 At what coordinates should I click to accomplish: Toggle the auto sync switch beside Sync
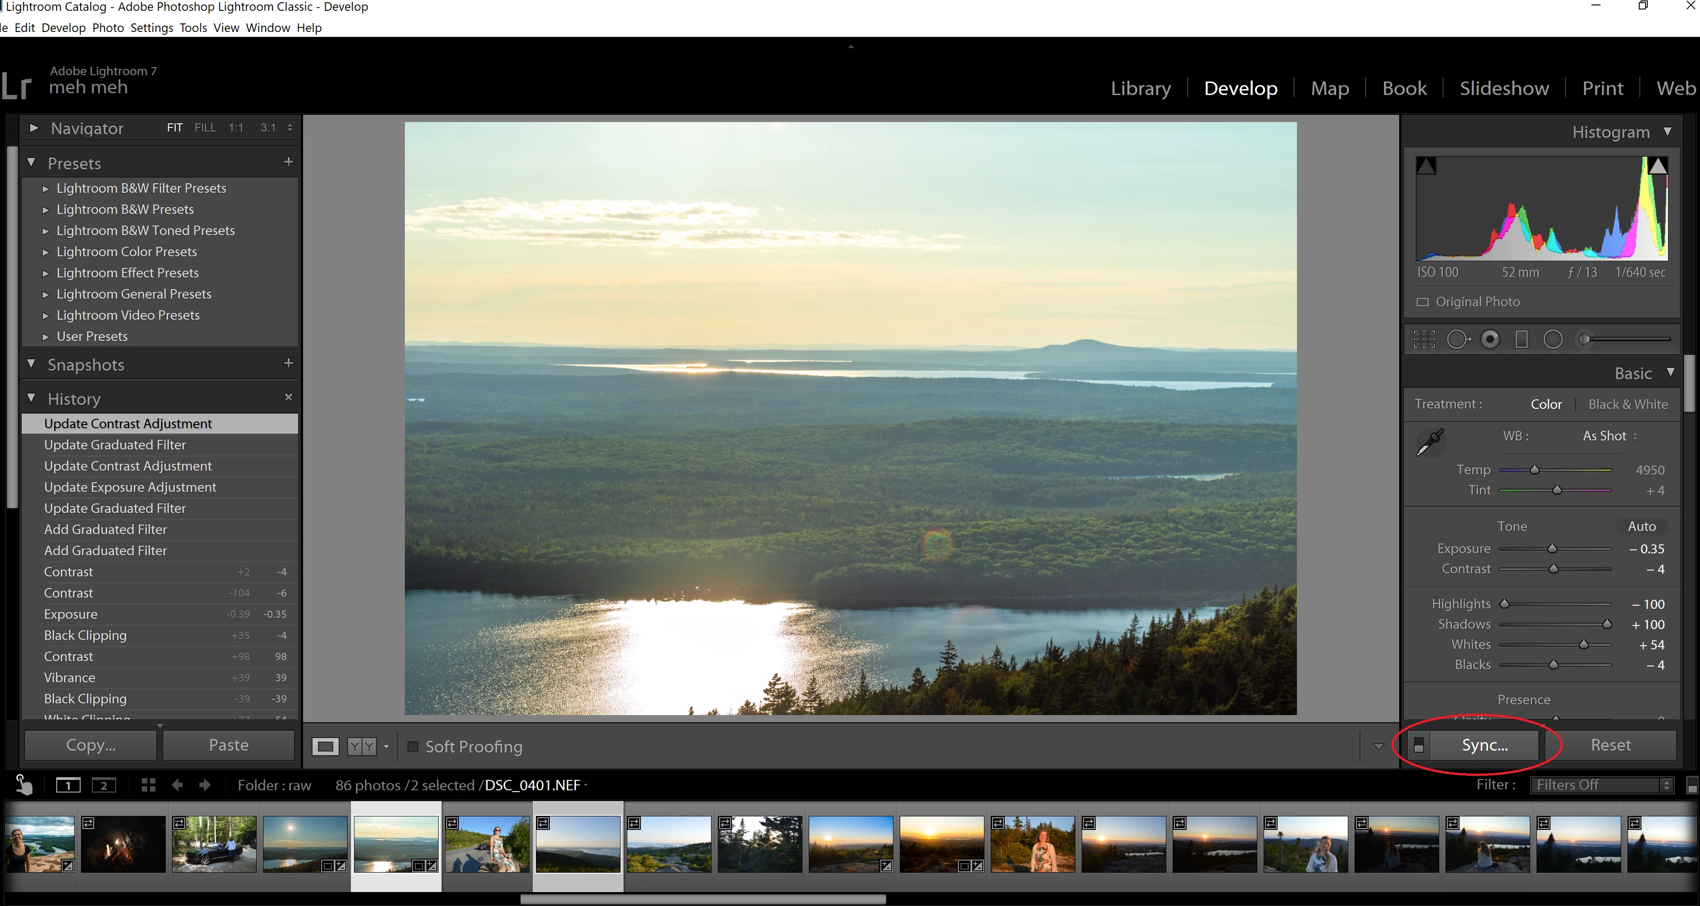point(1419,745)
